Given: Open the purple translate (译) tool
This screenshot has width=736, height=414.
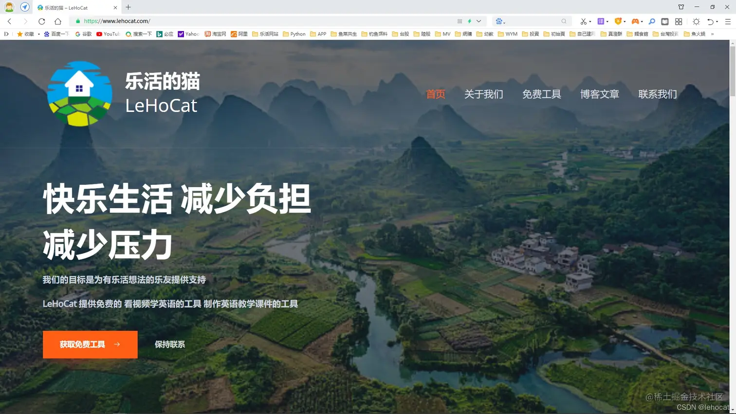Looking at the screenshot, I should click(x=601, y=21).
